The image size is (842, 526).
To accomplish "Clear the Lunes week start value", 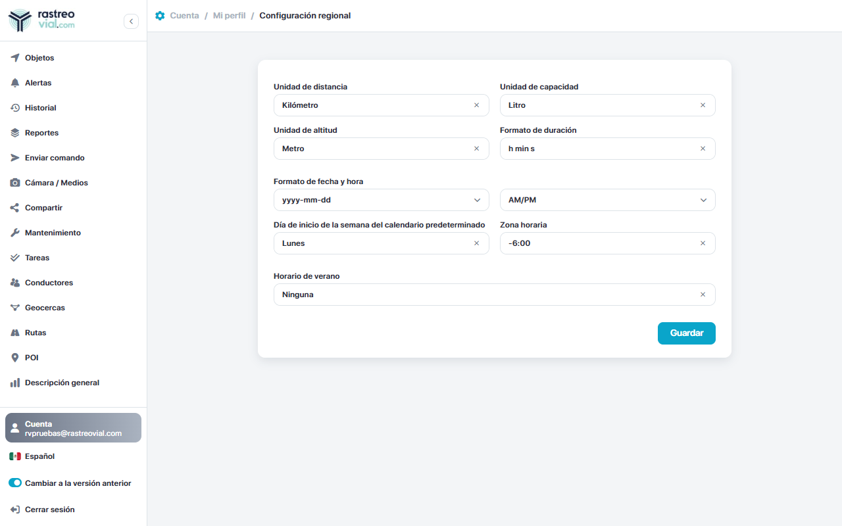I will click(477, 243).
